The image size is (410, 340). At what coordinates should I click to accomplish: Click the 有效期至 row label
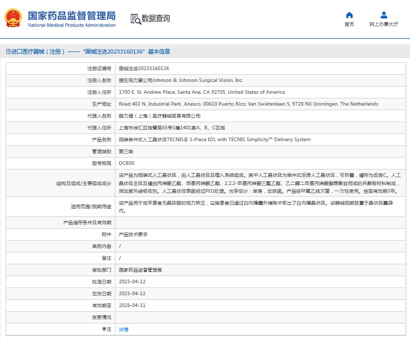[x=101, y=305]
